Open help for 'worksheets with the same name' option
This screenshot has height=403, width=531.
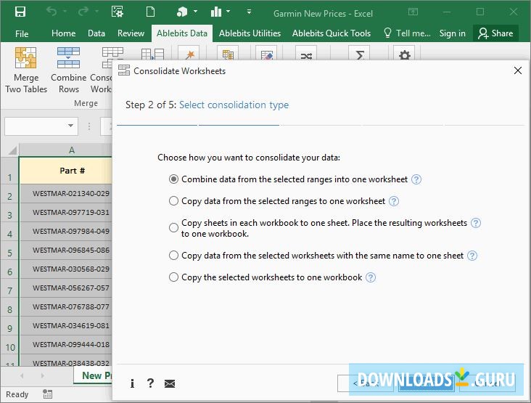(472, 256)
